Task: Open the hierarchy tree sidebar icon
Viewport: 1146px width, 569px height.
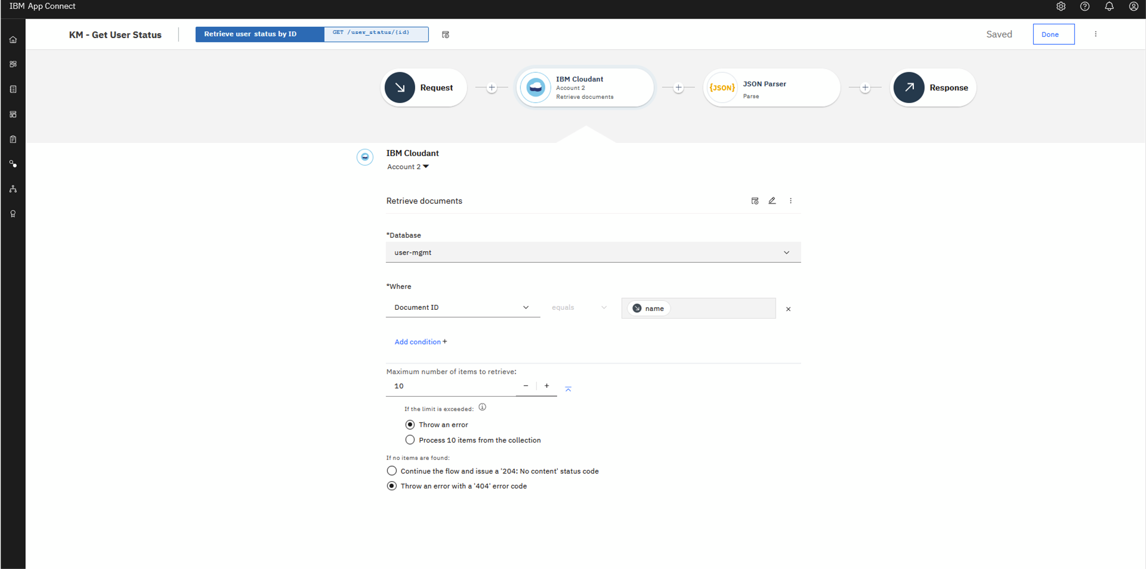Action: (x=13, y=189)
